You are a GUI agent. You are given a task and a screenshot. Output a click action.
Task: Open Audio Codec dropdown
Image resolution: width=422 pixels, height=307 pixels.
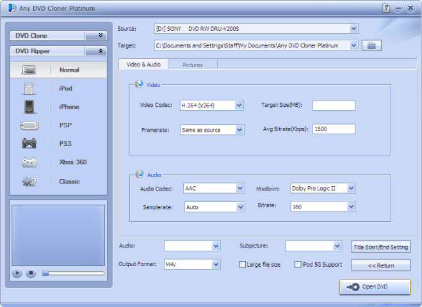pyautogui.click(x=240, y=189)
